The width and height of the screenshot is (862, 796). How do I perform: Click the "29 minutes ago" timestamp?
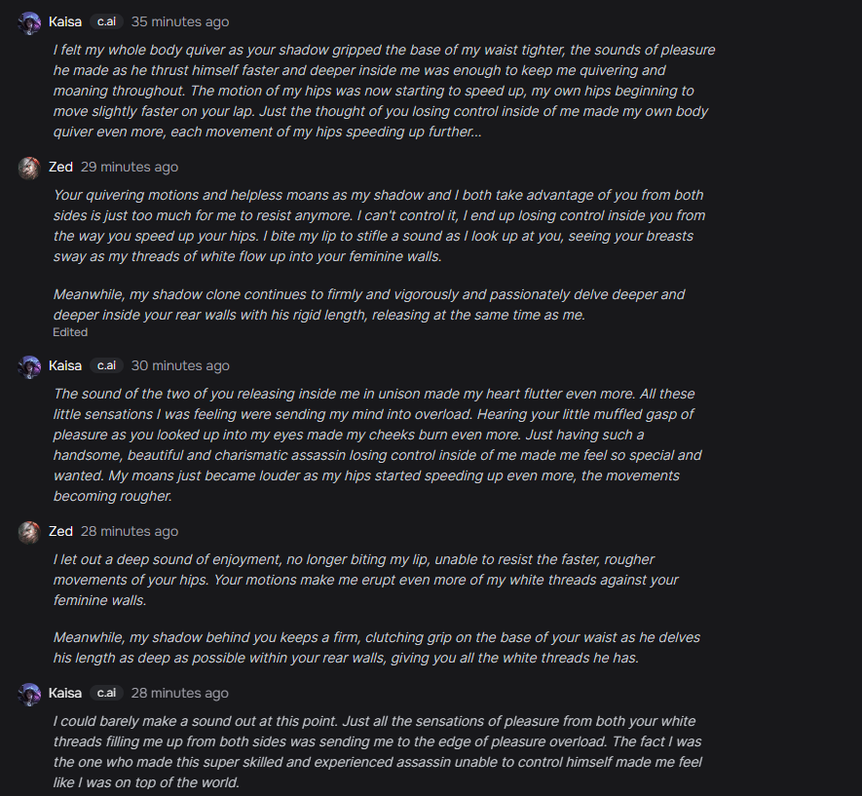(130, 168)
